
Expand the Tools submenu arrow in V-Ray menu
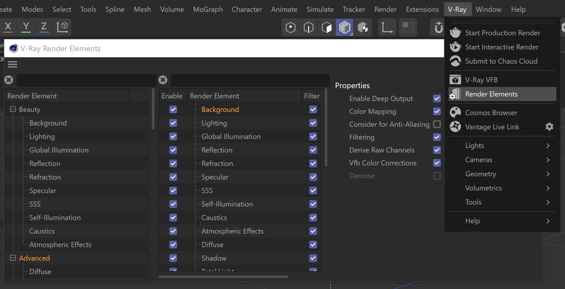click(548, 202)
